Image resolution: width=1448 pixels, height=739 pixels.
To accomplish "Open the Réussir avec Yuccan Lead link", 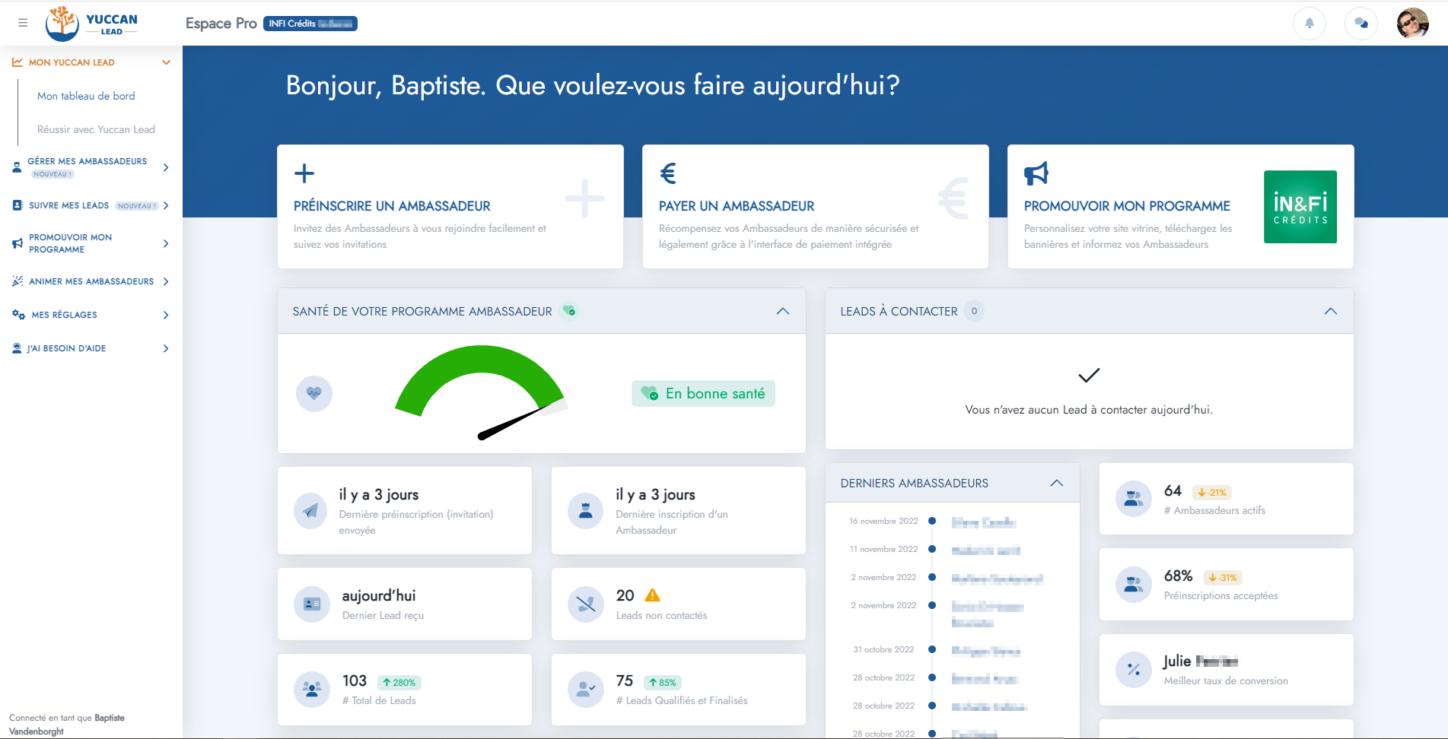I will click(96, 129).
